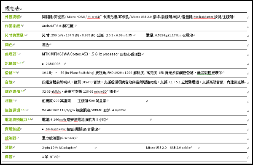Click the 規格表 heading text

point(12,8)
